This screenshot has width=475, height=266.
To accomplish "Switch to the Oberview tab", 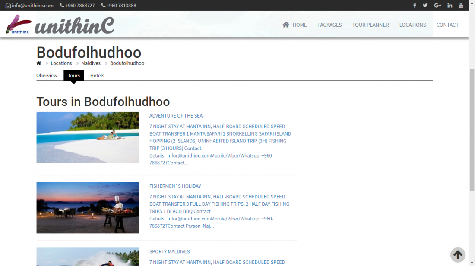I will click(x=47, y=75).
